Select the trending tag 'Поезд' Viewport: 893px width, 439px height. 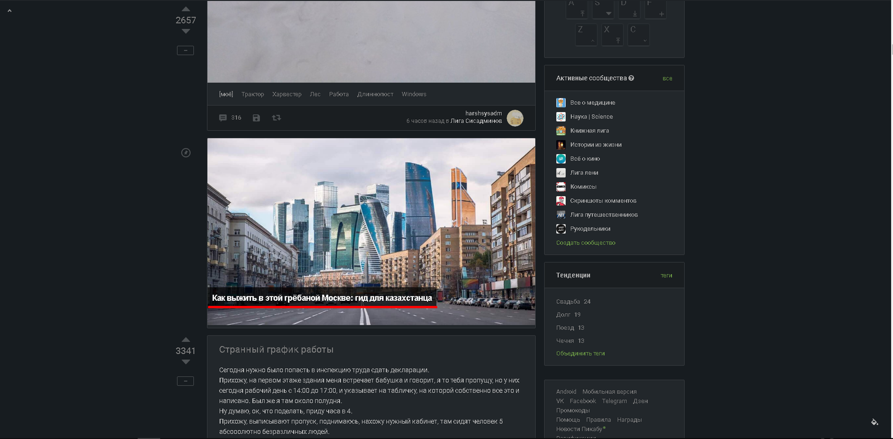coord(565,328)
